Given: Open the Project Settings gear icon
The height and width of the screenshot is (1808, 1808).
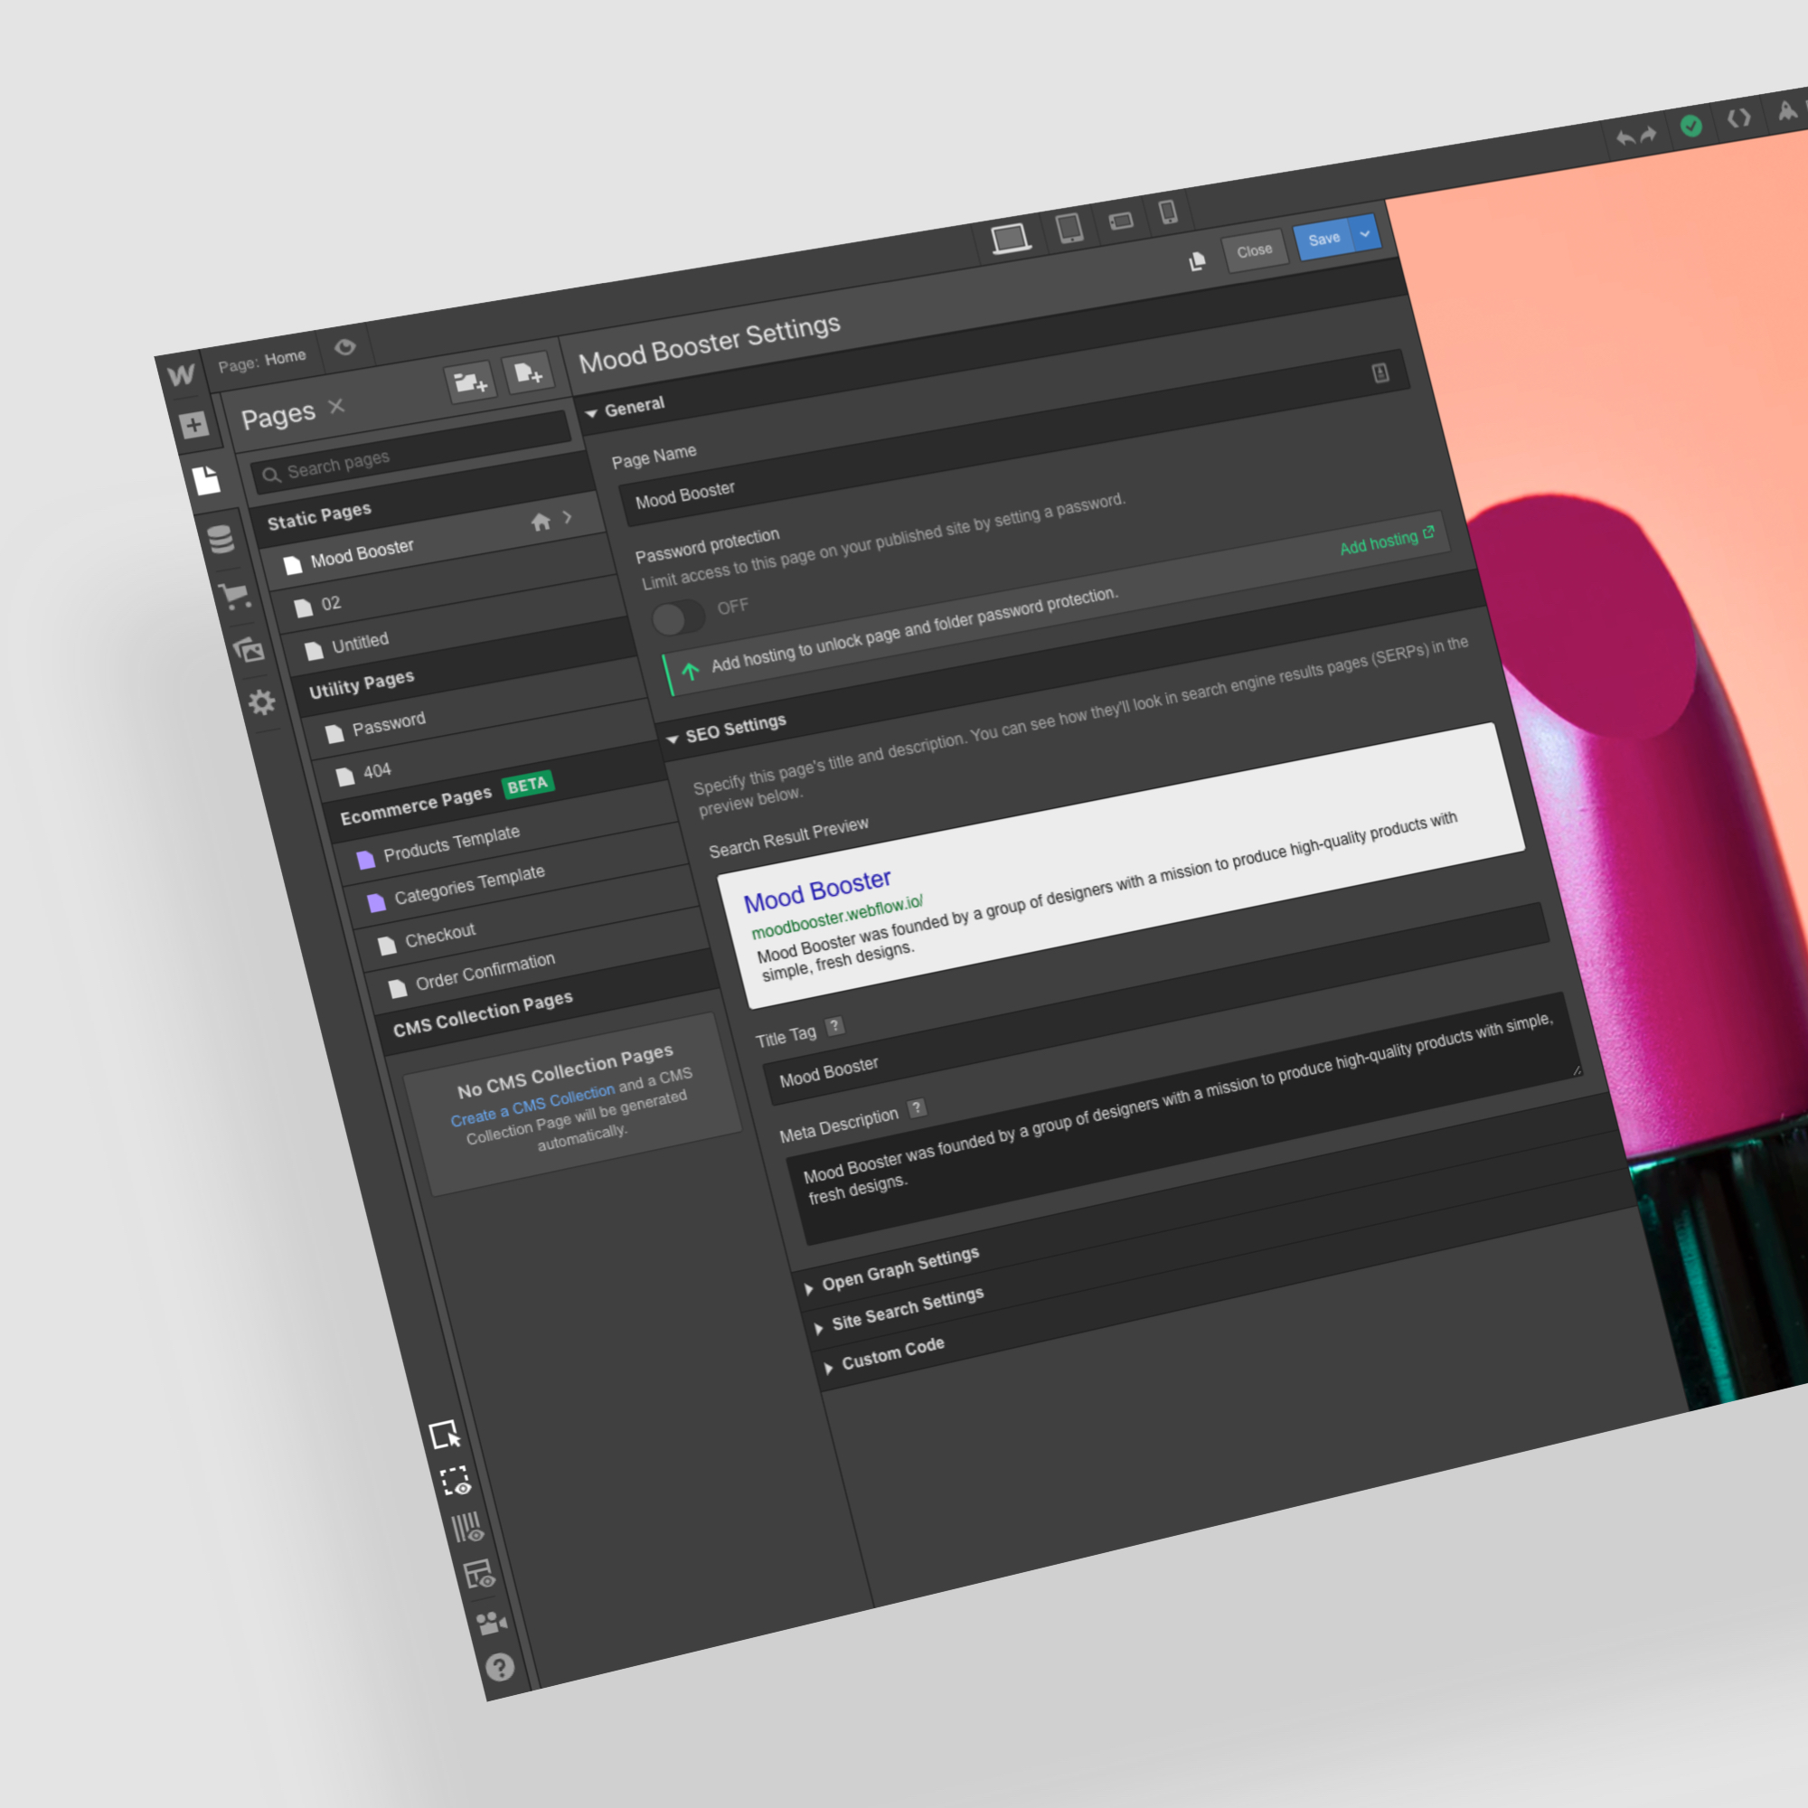Looking at the screenshot, I should point(262,702).
